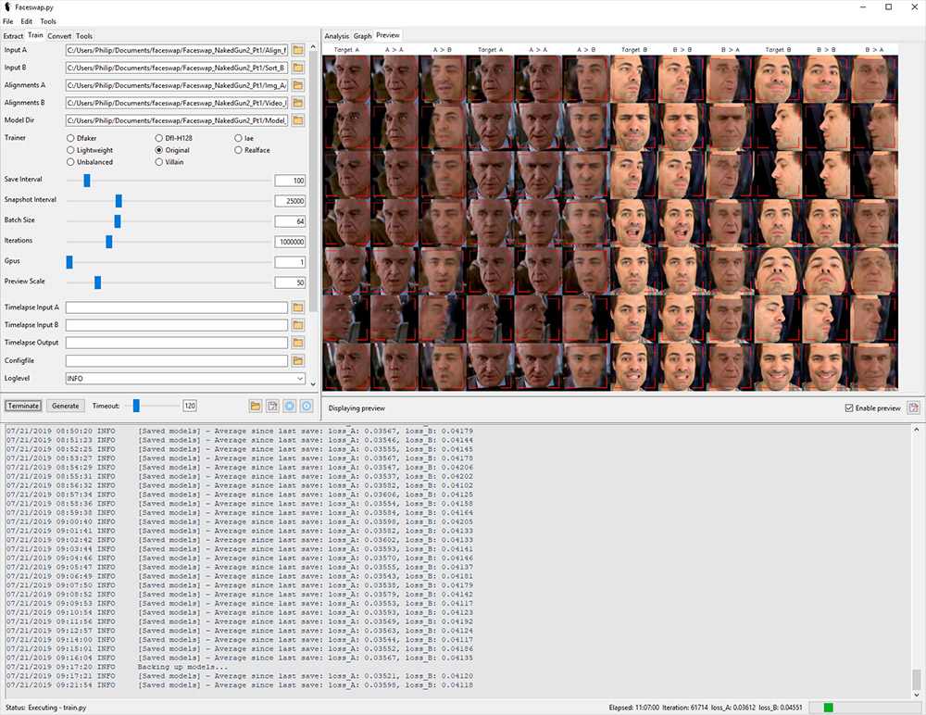Browse file for Alignments A
The image size is (926, 715).
tap(297, 86)
